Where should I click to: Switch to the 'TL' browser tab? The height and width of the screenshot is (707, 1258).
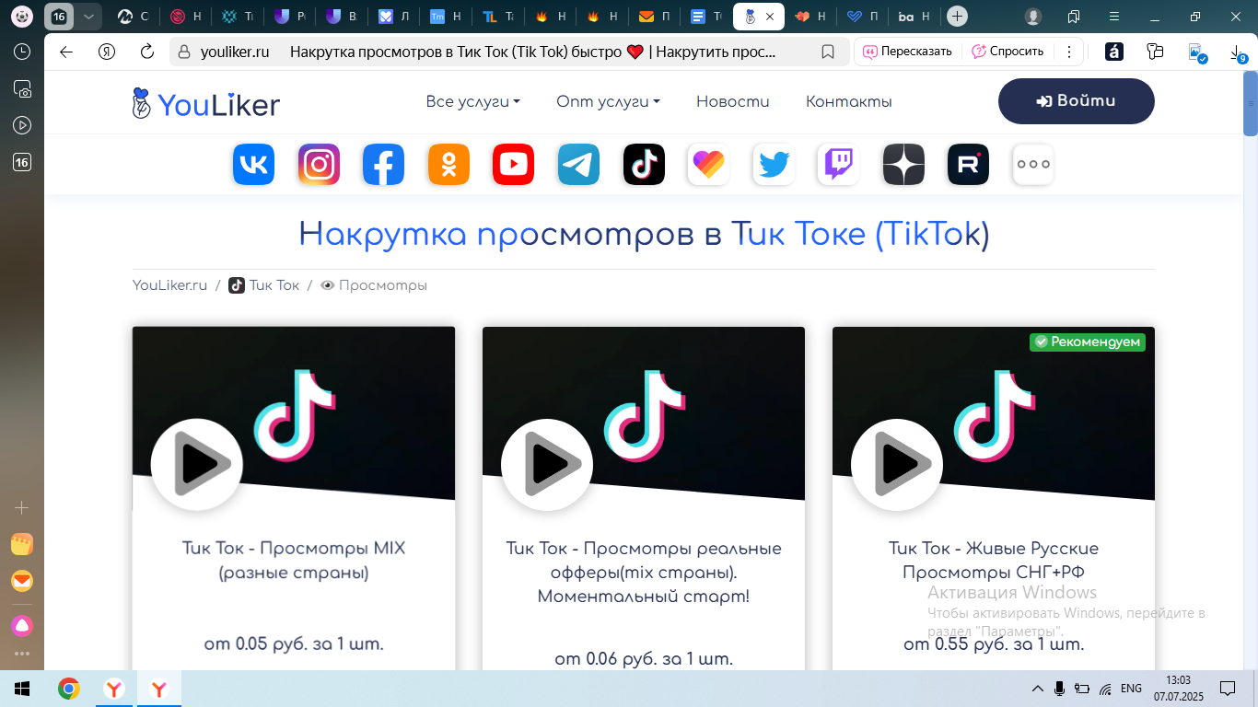[x=498, y=17]
